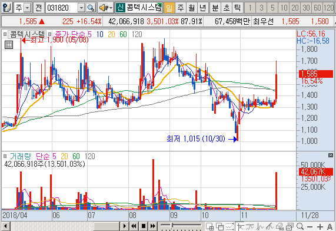
Task: Click the 최우선 label
Action: (x=264, y=21)
